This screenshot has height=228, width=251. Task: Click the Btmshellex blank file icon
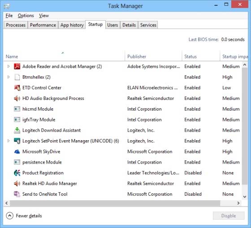click(x=17, y=77)
